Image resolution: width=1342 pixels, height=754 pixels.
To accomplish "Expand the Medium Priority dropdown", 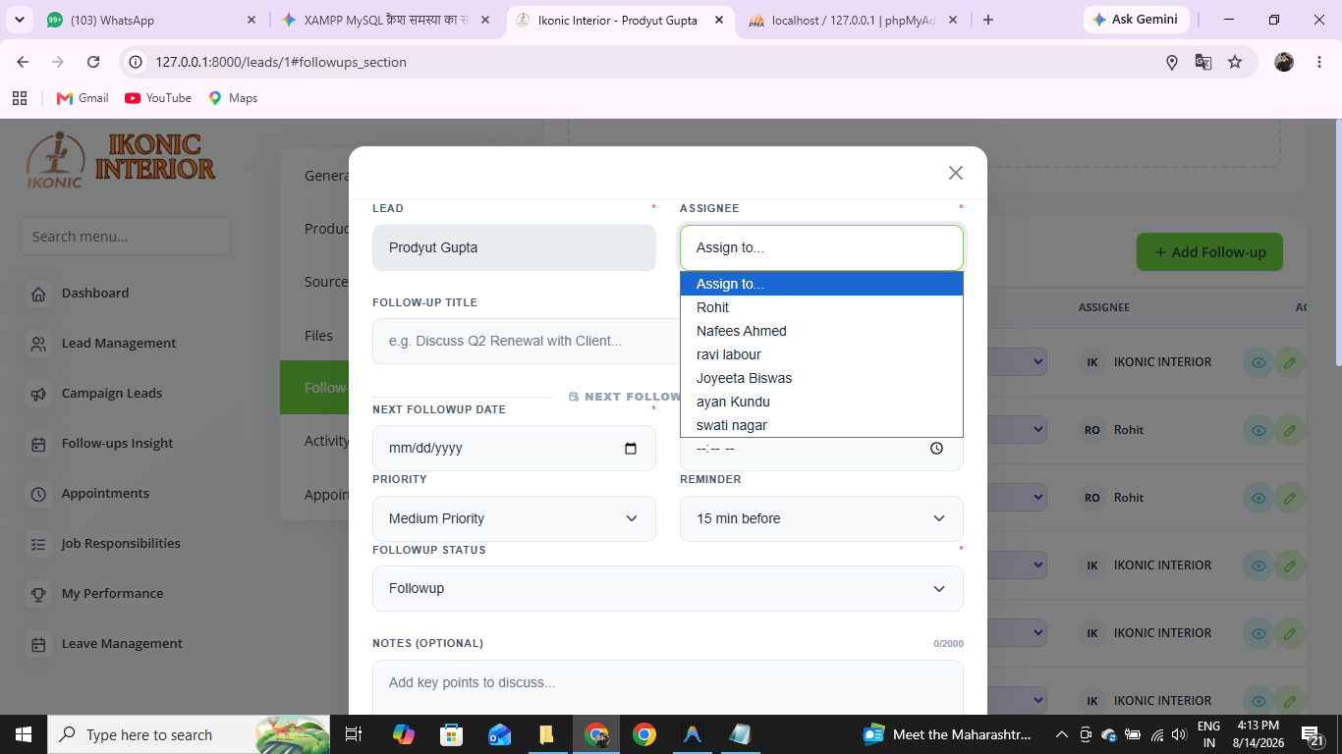I will [514, 518].
